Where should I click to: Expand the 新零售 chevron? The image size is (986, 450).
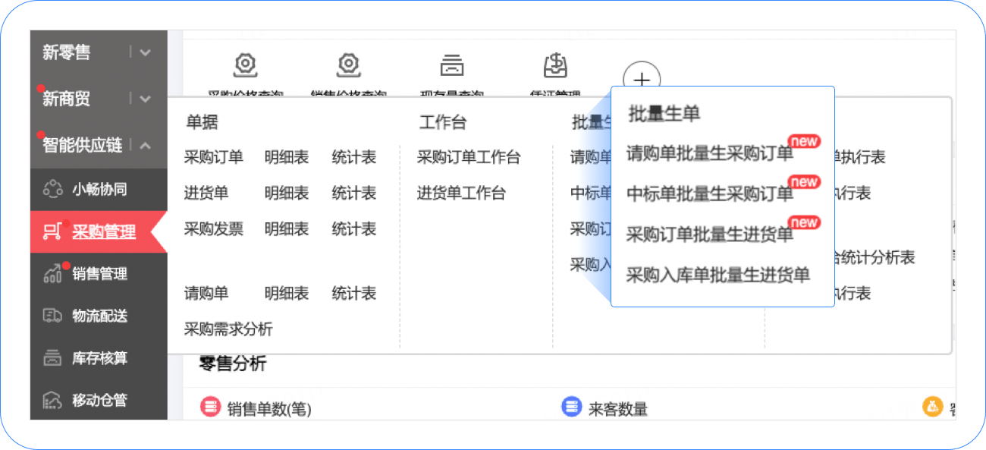pos(146,52)
